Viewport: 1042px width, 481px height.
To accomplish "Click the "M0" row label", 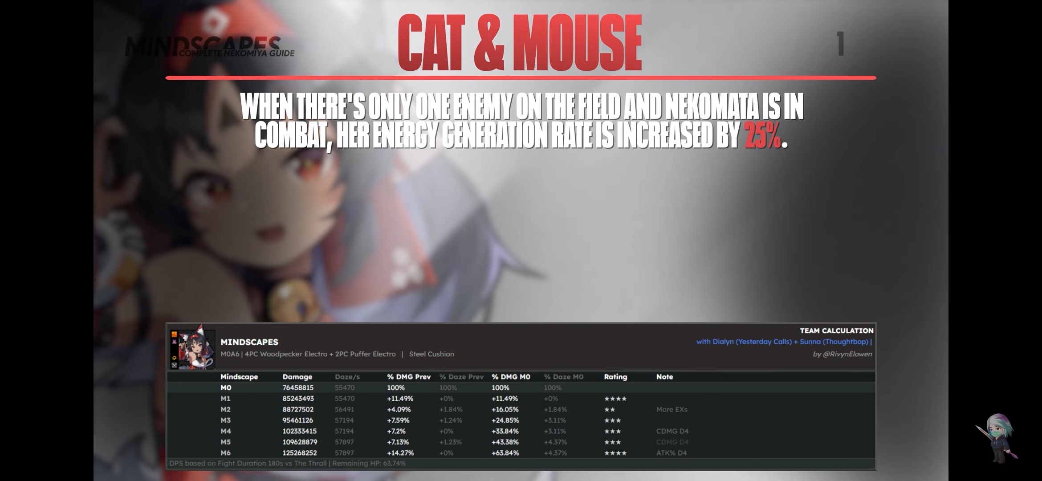I will point(226,388).
